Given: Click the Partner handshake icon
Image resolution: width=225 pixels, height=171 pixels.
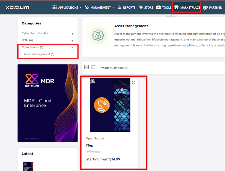Looking at the screenshot, I should point(205,8).
